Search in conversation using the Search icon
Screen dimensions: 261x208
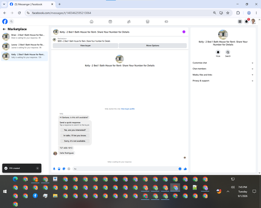click(x=228, y=52)
